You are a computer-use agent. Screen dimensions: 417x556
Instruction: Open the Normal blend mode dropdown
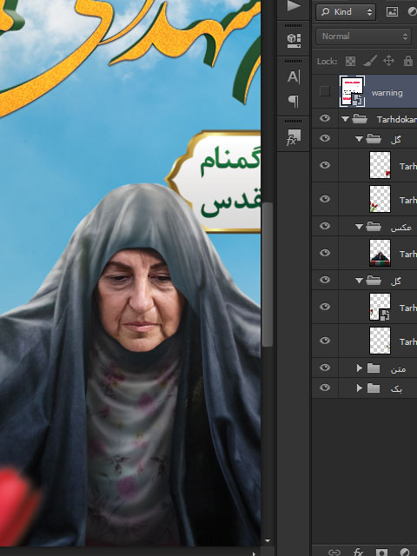[364, 36]
